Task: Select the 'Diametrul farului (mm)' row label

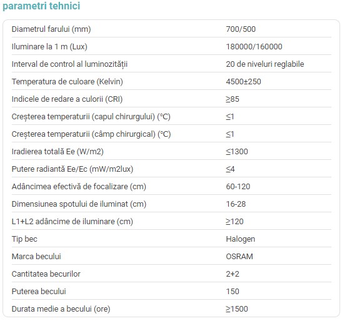Action: (x=51, y=29)
